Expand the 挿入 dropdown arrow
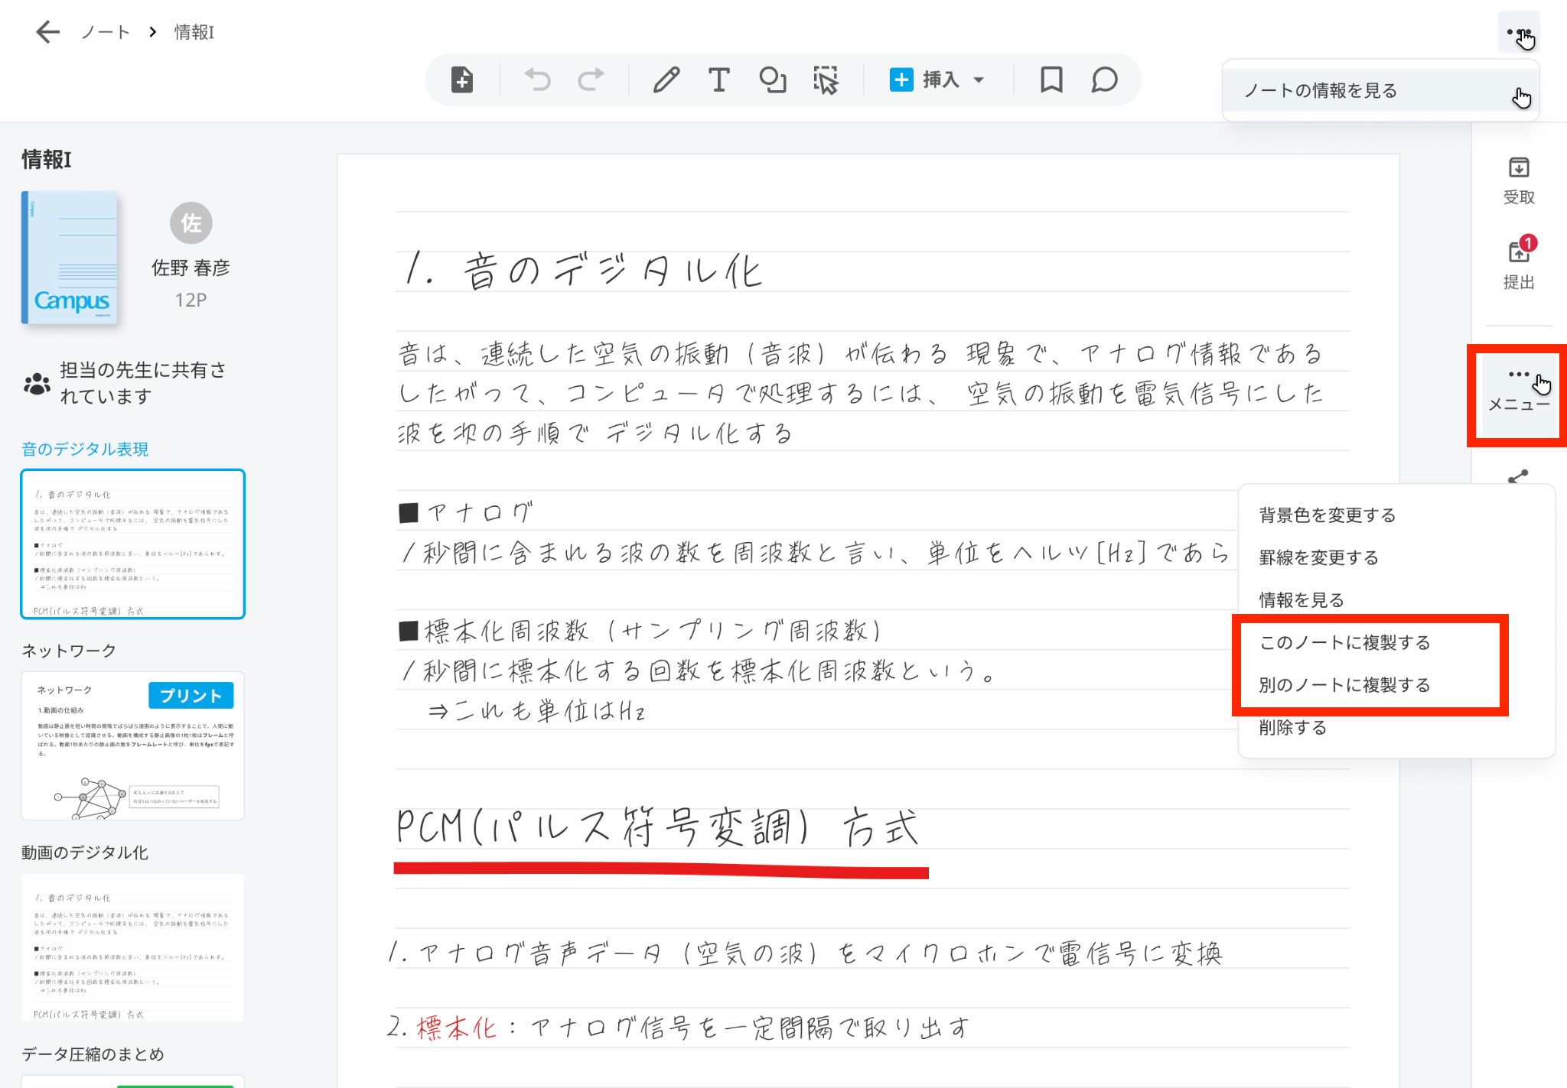Screen dimensions: 1567x1088 pos(979,80)
